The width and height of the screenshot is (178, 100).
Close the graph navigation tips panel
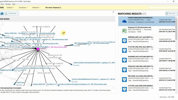[x=113, y=88]
